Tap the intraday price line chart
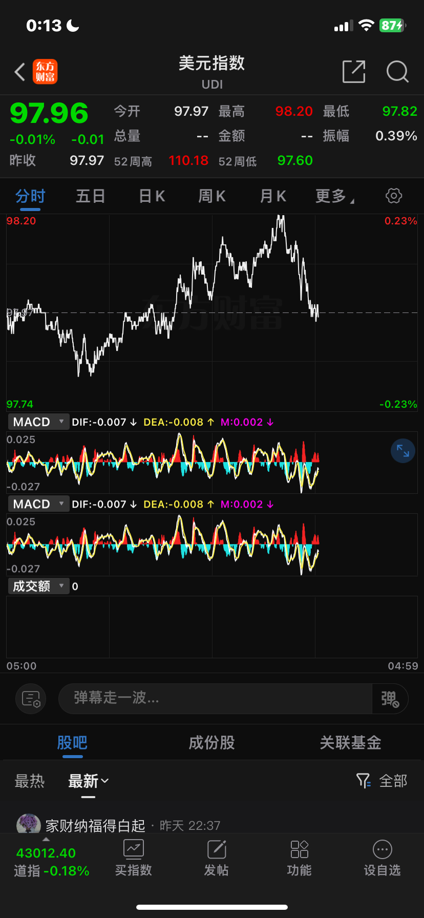Image resolution: width=424 pixels, height=918 pixels. point(212,312)
